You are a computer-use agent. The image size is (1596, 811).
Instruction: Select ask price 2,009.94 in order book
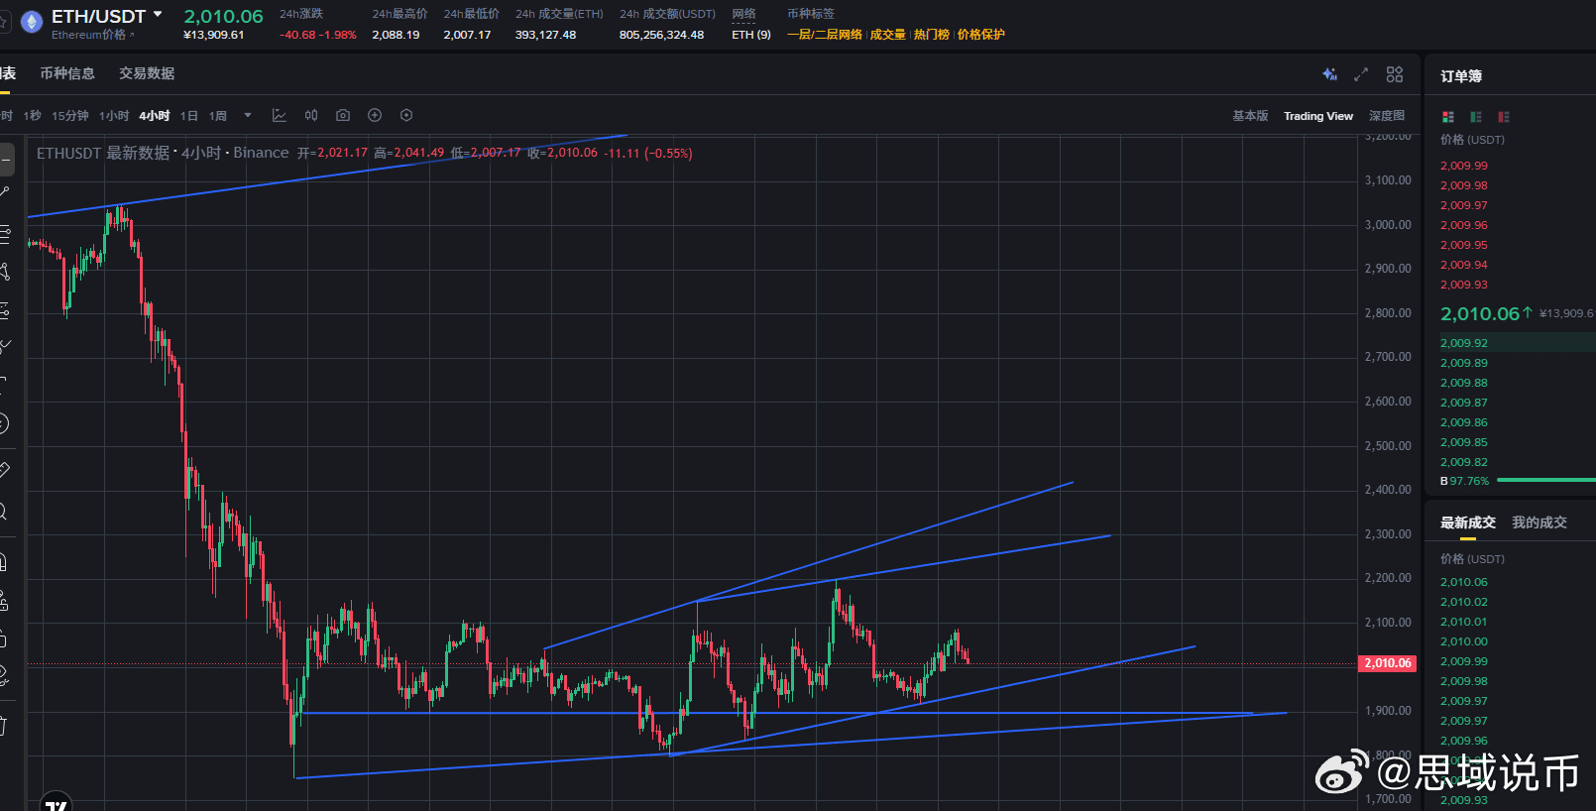pyautogui.click(x=1464, y=265)
